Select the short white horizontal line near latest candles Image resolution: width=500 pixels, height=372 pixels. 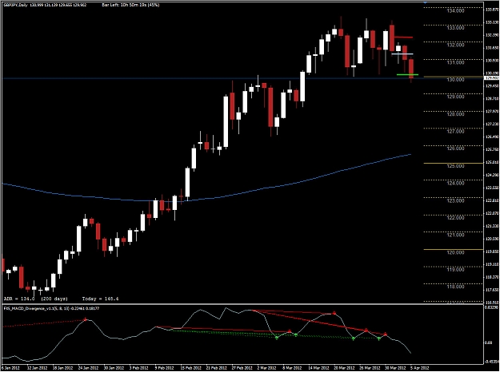(402, 53)
